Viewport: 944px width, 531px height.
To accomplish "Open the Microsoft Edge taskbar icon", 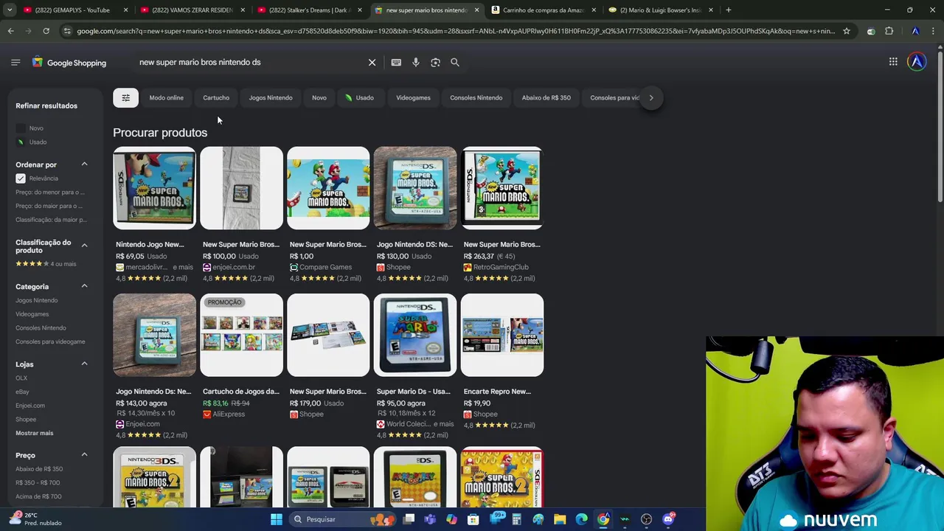I will point(581,519).
